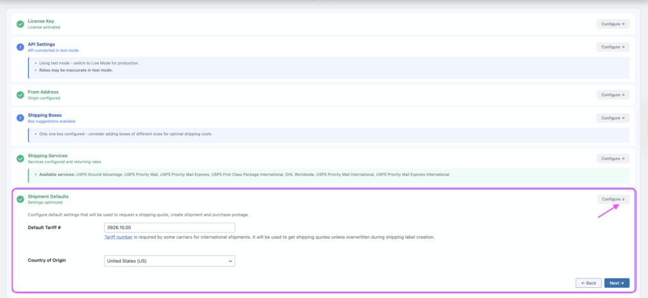This screenshot has width=648, height=298.
Task: Open the Country of Origin dropdown
Action: click(169, 261)
